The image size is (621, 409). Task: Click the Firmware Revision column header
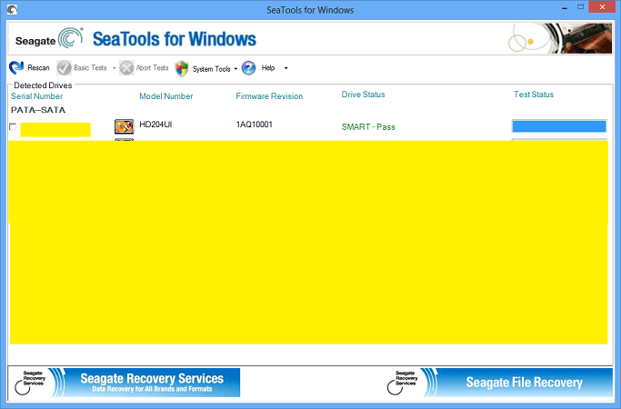point(269,96)
